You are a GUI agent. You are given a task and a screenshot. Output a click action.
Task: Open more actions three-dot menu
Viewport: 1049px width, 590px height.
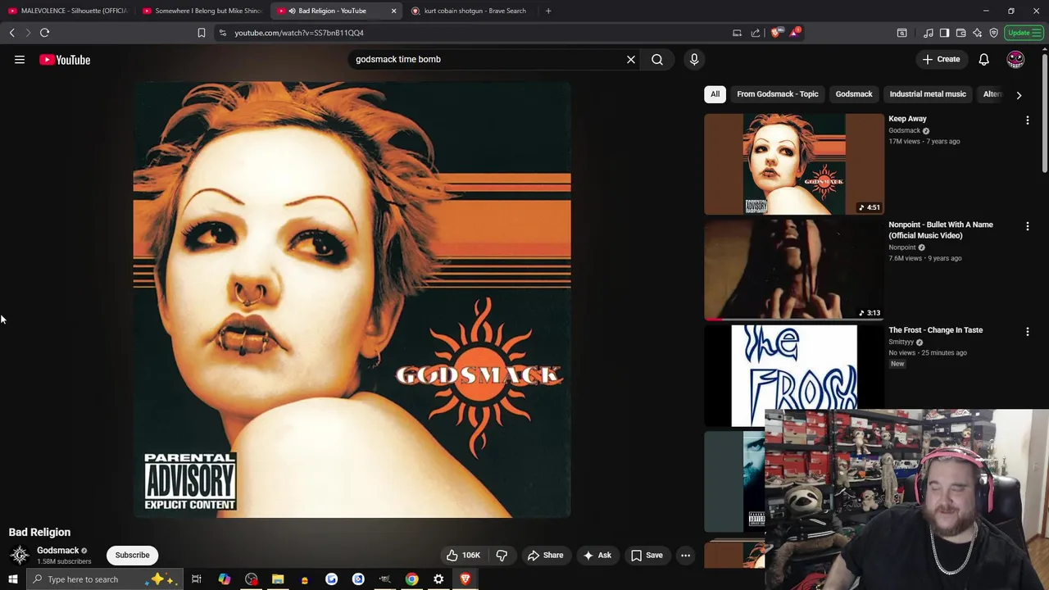coord(685,555)
